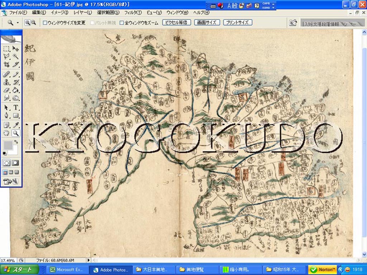Viewport: 367px width, 275px height.
Task: Open the File Browser toggle icon
Action: click(293, 23)
